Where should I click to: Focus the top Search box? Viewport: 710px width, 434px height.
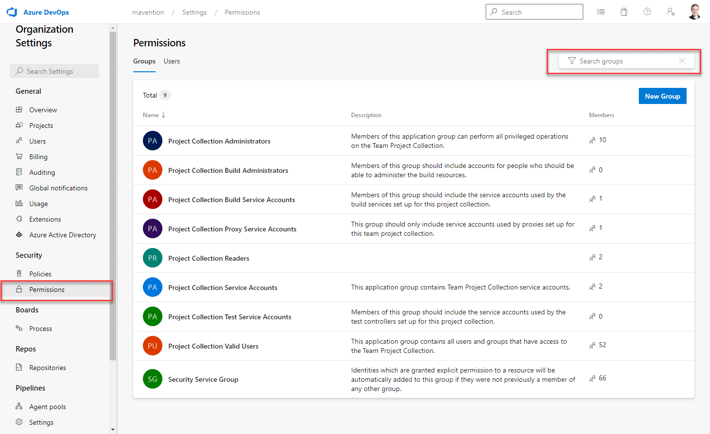tap(534, 12)
